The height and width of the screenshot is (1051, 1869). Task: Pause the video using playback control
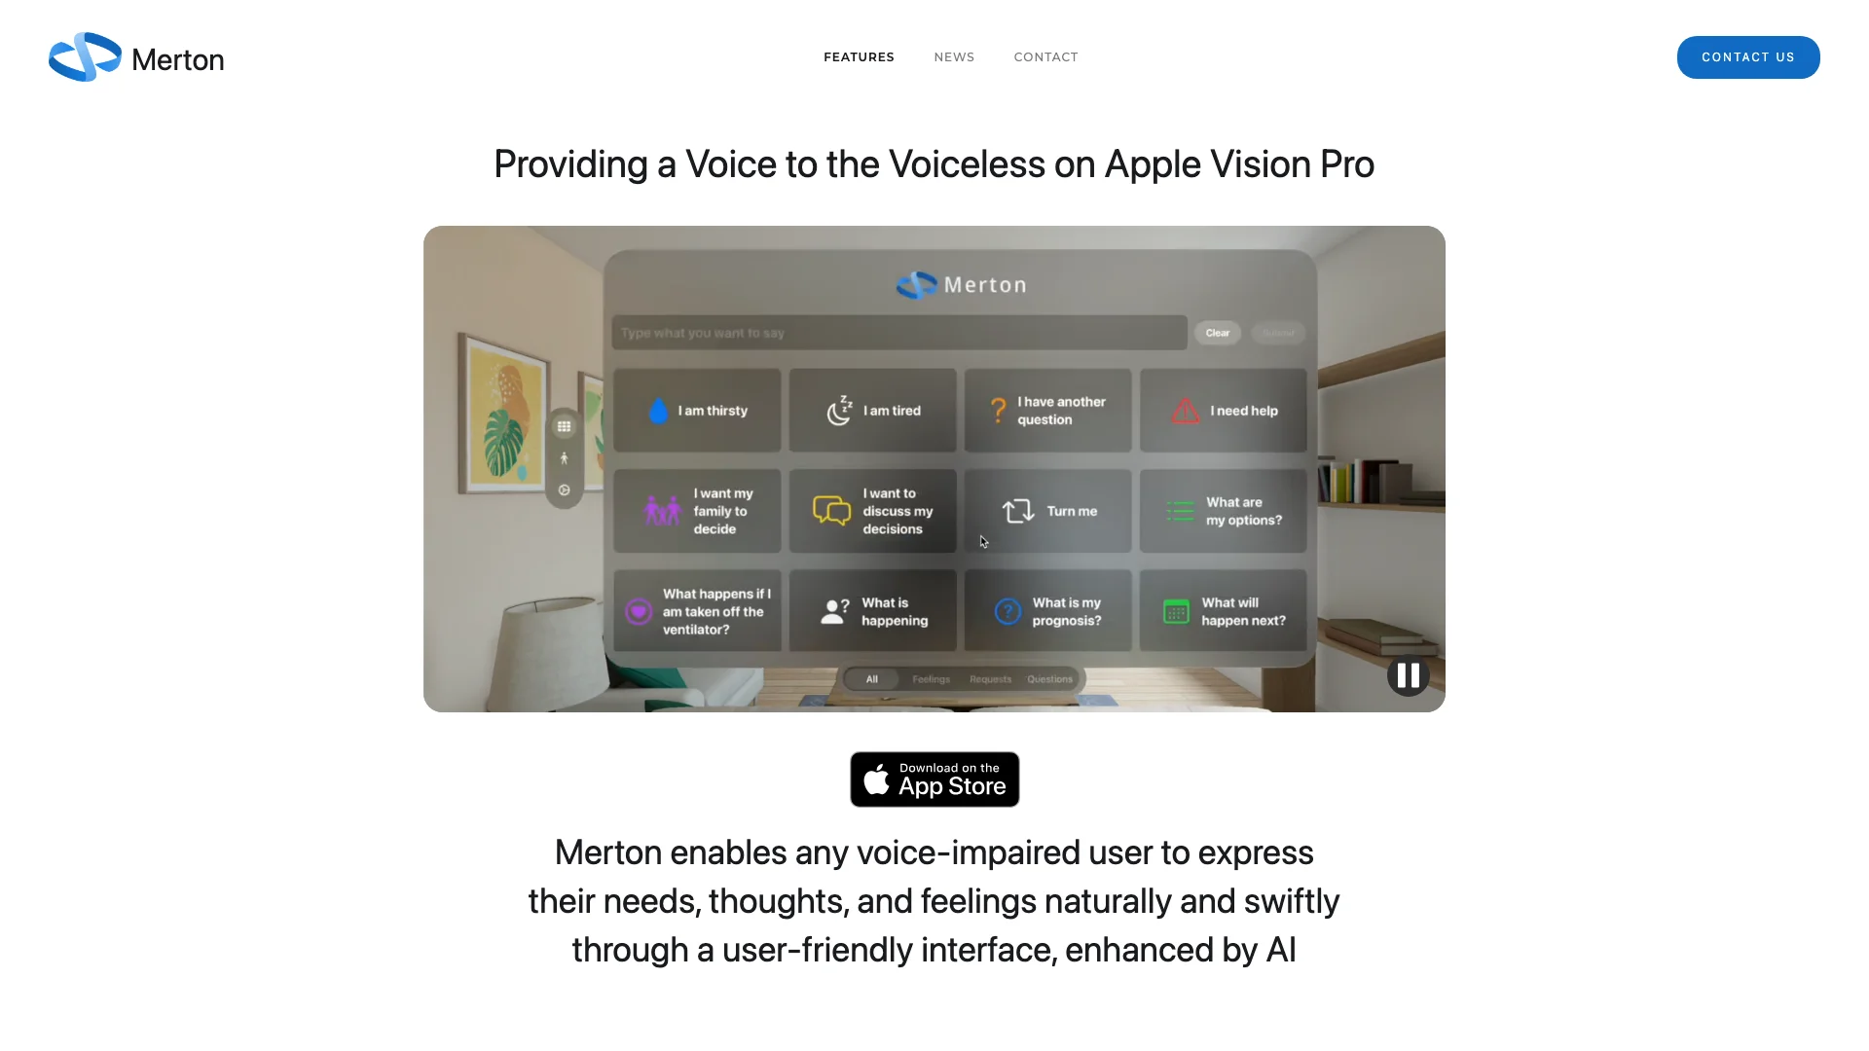point(1407,675)
